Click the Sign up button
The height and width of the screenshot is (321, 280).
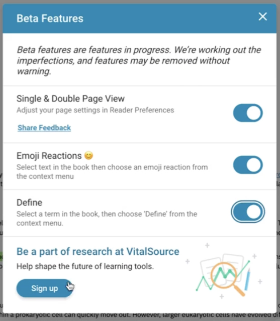44,288
